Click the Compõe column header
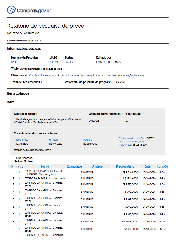 (162, 166)
